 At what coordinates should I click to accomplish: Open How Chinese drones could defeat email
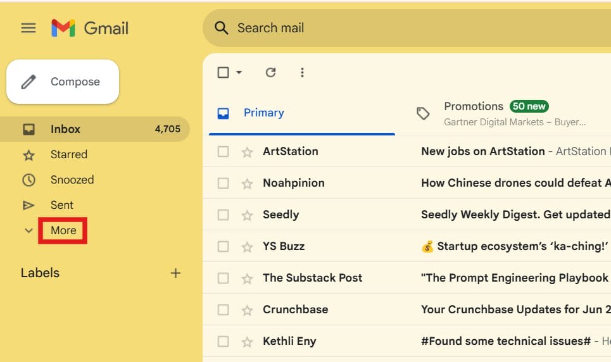point(515,183)
